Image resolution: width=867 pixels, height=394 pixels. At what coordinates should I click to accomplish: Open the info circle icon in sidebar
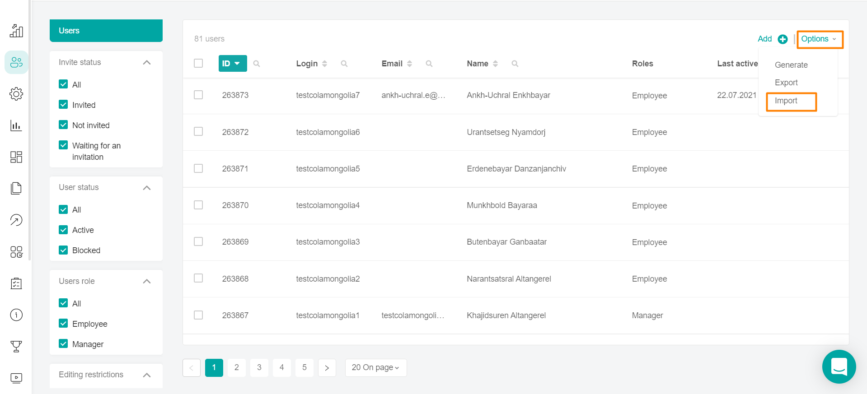[16, 315]
